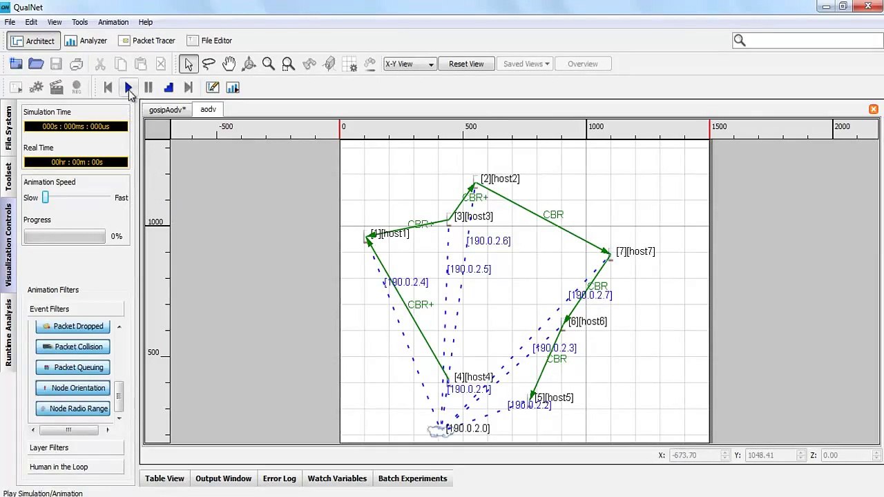Increment the X coordinate stepper
This screenshot has width=884, height=497.
click(x=724, y=453)
